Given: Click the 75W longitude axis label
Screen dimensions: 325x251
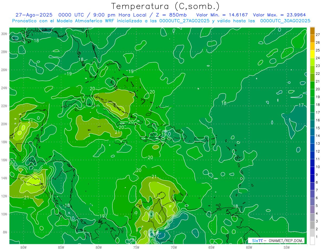Looking at the screenshot, I should pos(136,247).
